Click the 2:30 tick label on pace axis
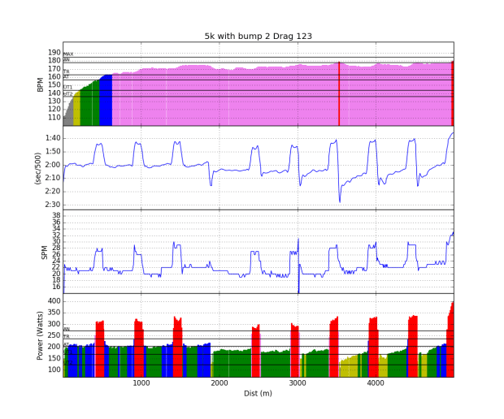This screenshot has width=504, height=419. (x=52, y=205)
